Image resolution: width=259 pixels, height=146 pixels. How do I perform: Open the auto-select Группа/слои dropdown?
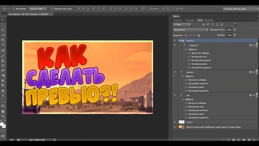(38, 9)
